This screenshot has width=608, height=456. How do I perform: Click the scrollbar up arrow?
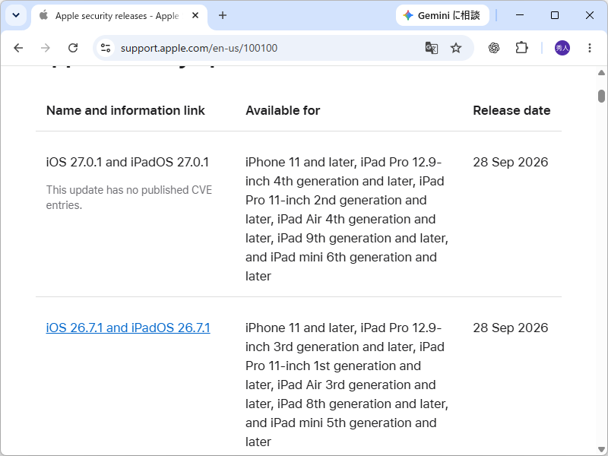pos(601,72)
